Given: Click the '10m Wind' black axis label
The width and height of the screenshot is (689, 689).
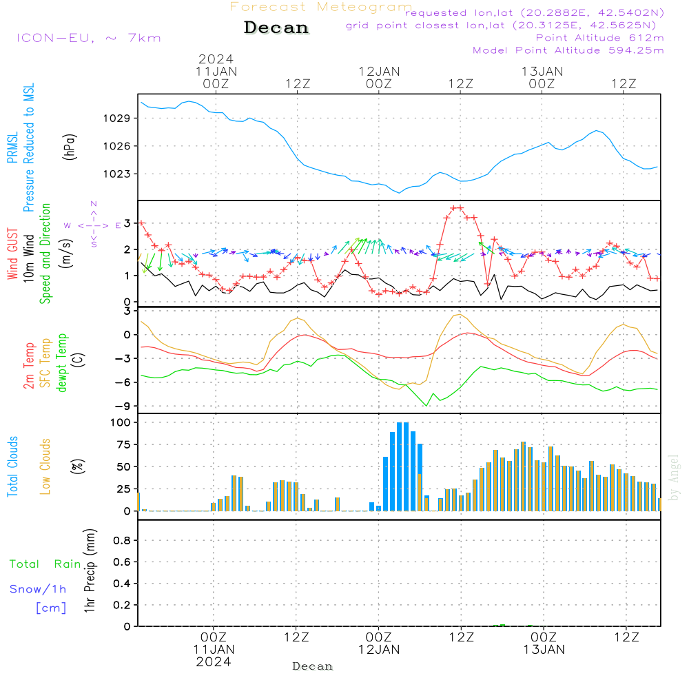Looking at the screenshot, I should point(28,258).
